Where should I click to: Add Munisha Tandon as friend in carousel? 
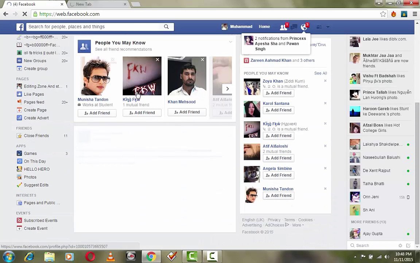97,113
